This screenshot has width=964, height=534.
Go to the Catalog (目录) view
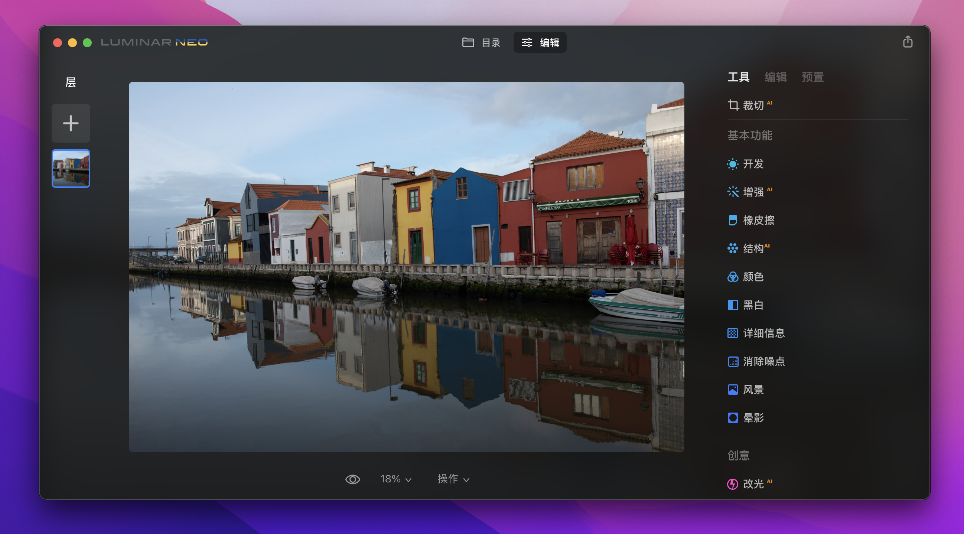[481, 43]
